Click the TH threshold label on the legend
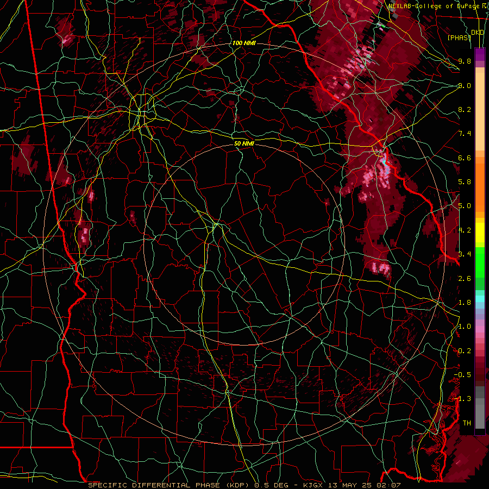The width and height of the screenshot is (489, 489). (x=467, y=423)
